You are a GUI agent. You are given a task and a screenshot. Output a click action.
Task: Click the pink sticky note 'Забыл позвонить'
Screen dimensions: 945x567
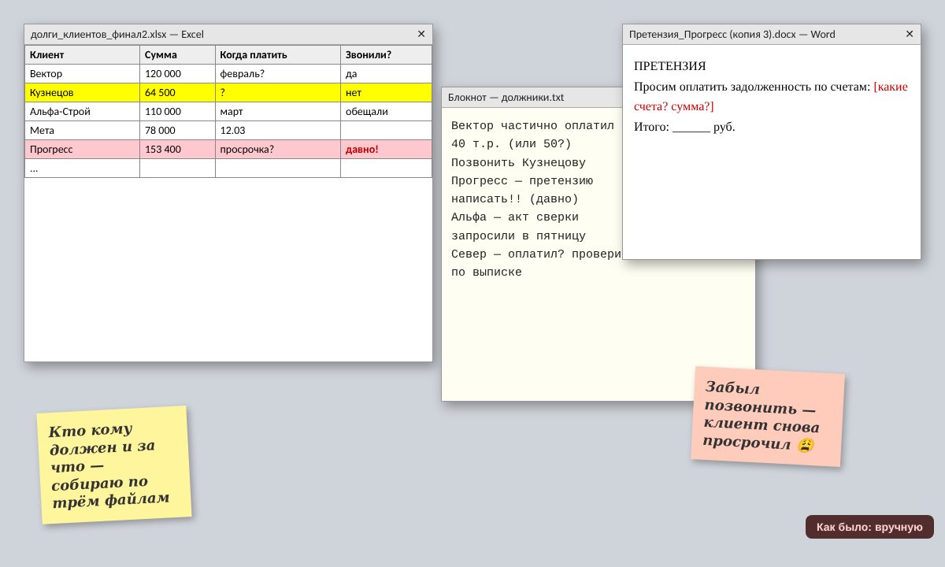pos(768,417)
